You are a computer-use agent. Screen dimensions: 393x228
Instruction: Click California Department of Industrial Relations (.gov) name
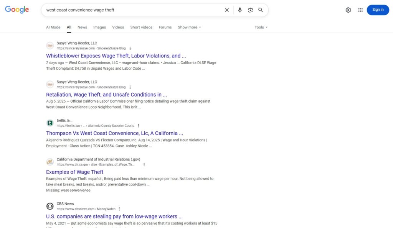coord(98,159)
